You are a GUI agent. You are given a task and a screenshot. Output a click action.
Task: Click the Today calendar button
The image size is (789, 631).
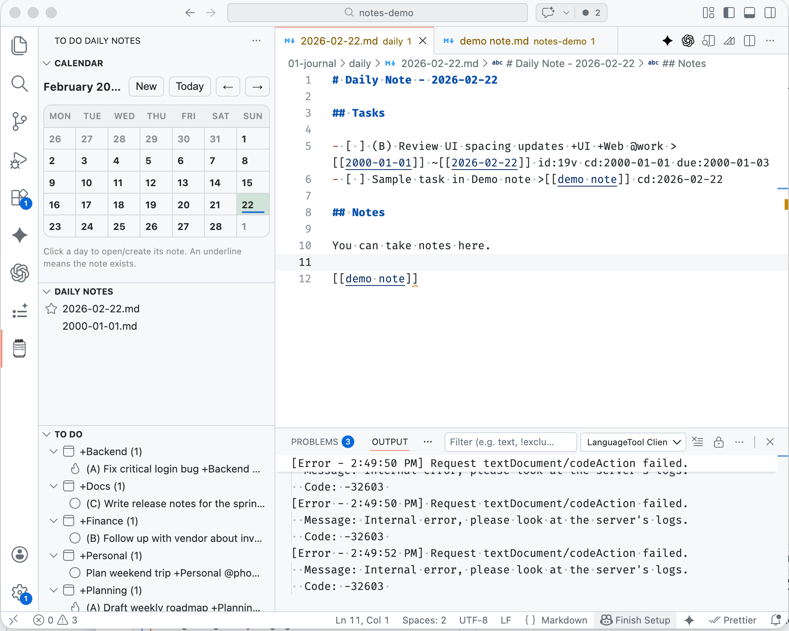coord(189,86)
